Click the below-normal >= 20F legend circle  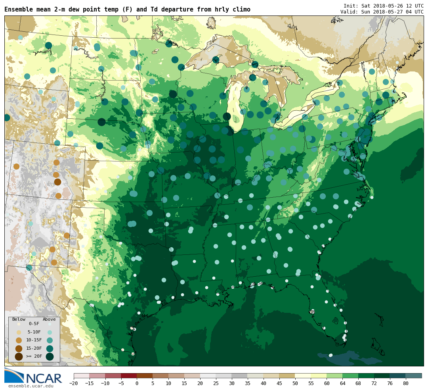pyautogui.click(x=19, y=356)
